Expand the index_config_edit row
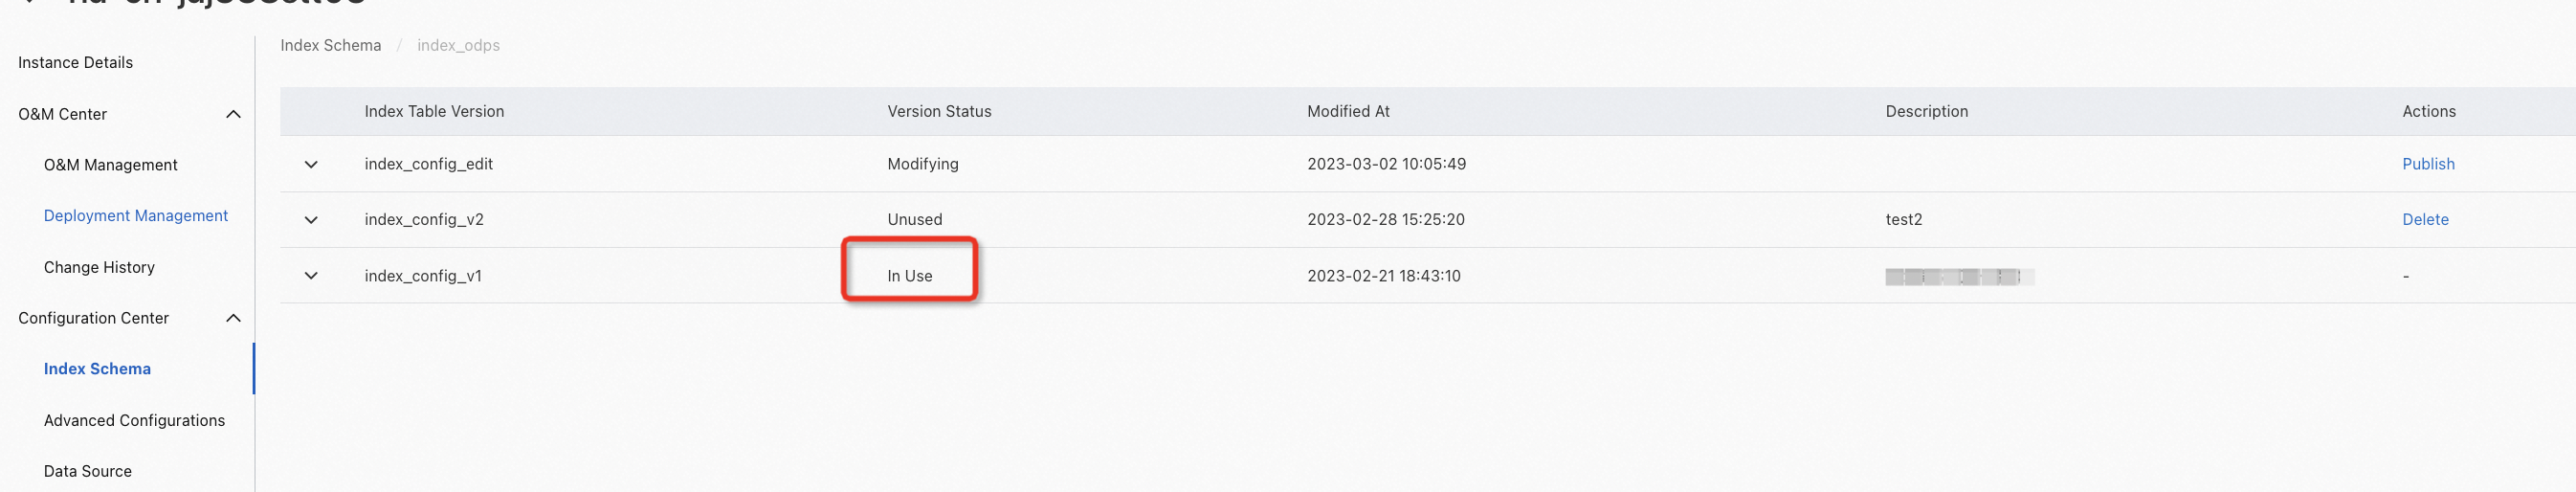The image size is (2576, 492). (311, 164)
